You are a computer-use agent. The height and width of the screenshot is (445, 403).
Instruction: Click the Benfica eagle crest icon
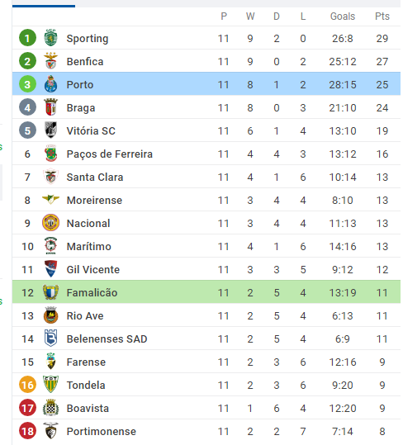point(51,61)
